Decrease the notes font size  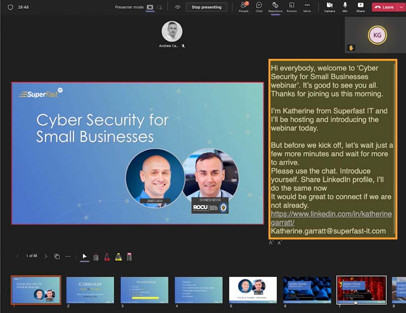280,242
